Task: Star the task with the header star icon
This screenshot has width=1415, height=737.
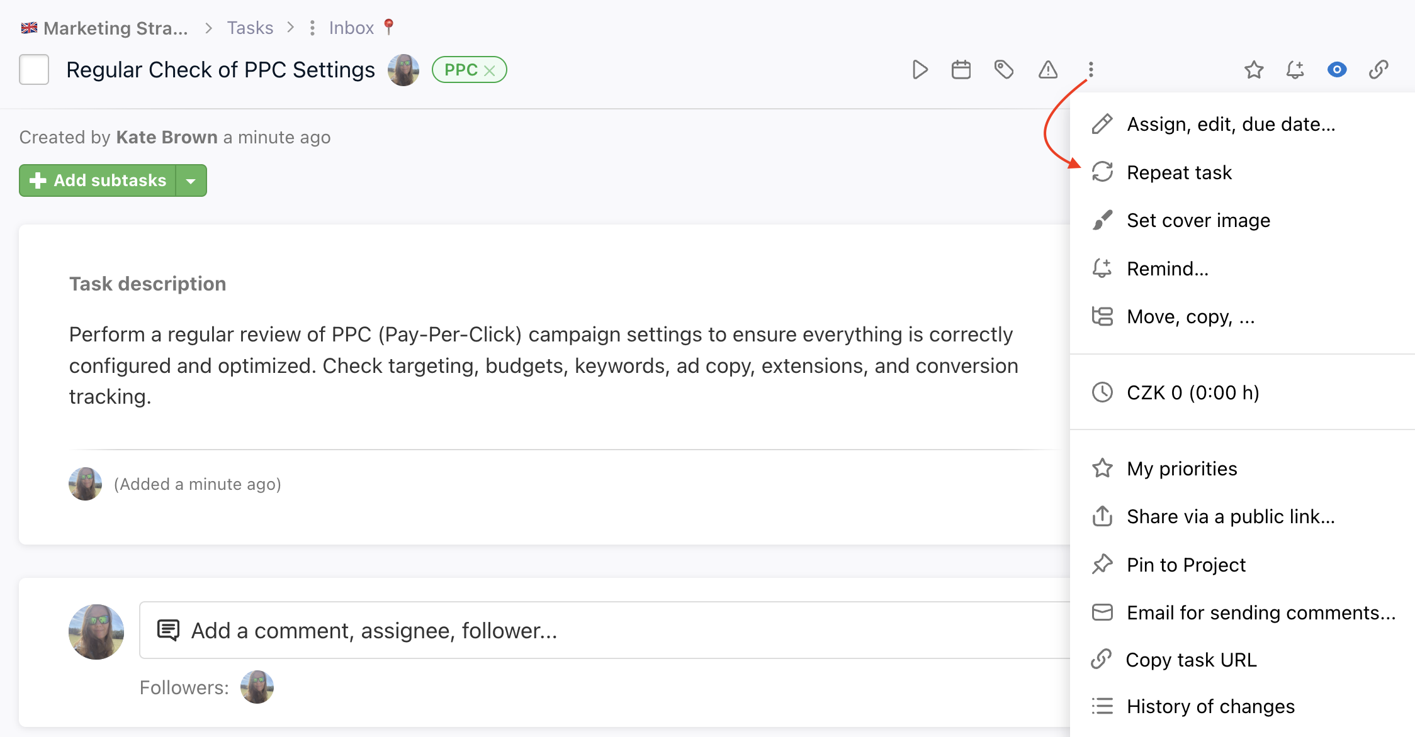Action: 1254,70
